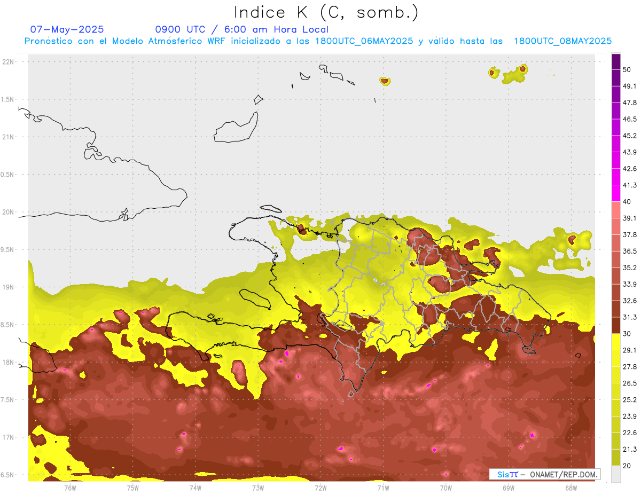Click the longitude label 72W

click(x=321, y=488)
